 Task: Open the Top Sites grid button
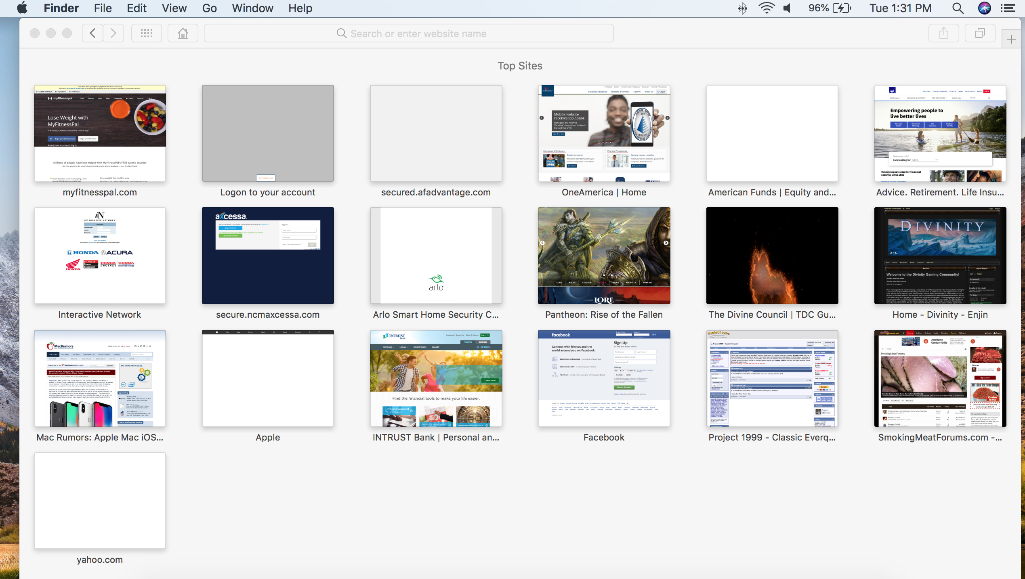point(147,33)
